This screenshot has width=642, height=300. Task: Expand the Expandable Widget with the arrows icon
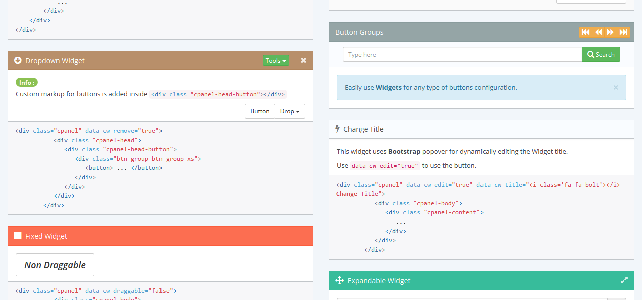(x=624, y=280)
